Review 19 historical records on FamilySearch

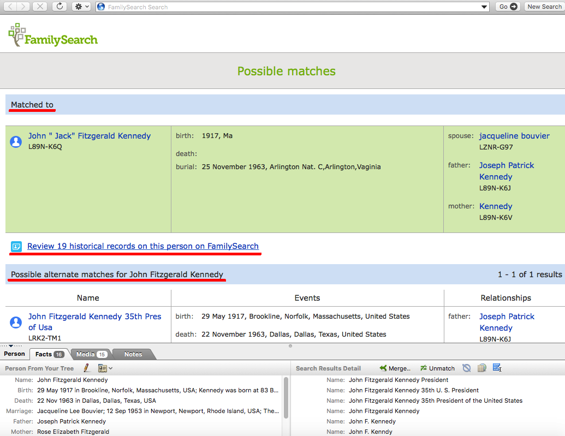[x=143, y=246]
